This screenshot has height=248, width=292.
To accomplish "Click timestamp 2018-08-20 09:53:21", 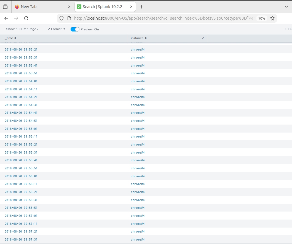I will [x=21, y=49].
